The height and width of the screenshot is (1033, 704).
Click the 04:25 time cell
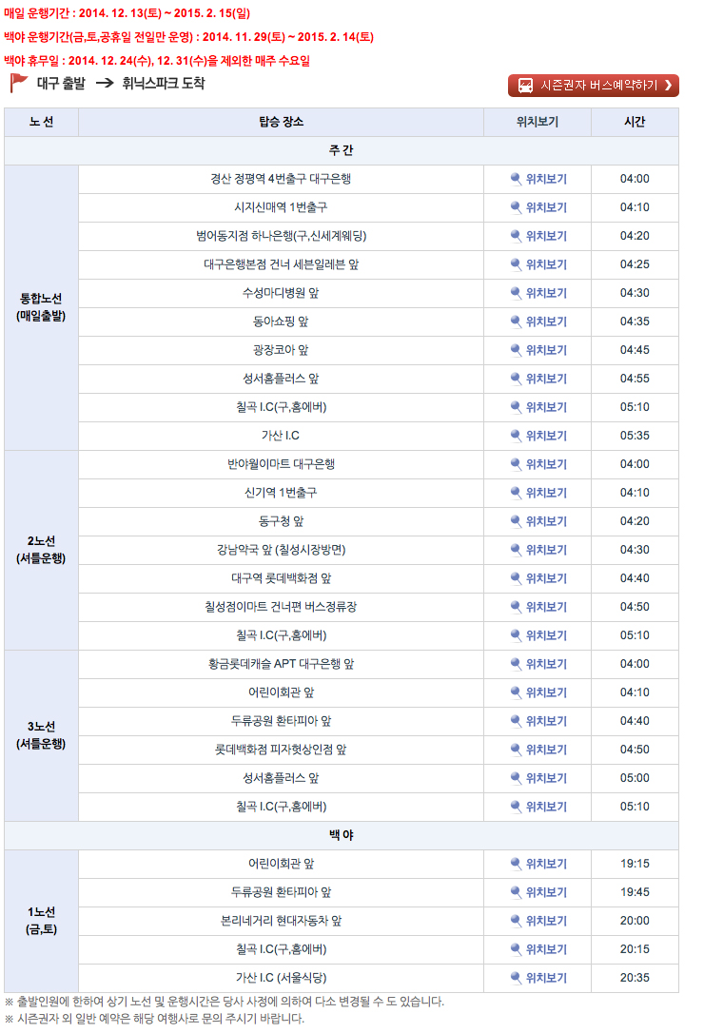[x=635, y=264]
